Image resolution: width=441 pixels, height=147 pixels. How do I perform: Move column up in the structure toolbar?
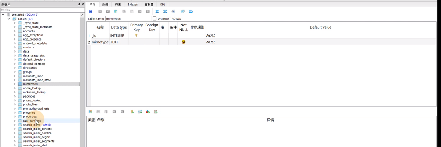(140, 11)
